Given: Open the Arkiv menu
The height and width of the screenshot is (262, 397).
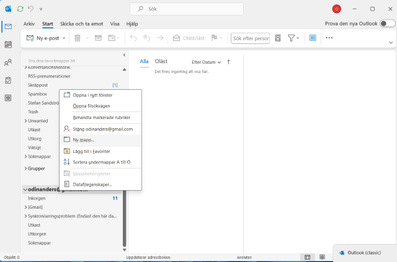Looking at the screenshot, I should [29, 24].
